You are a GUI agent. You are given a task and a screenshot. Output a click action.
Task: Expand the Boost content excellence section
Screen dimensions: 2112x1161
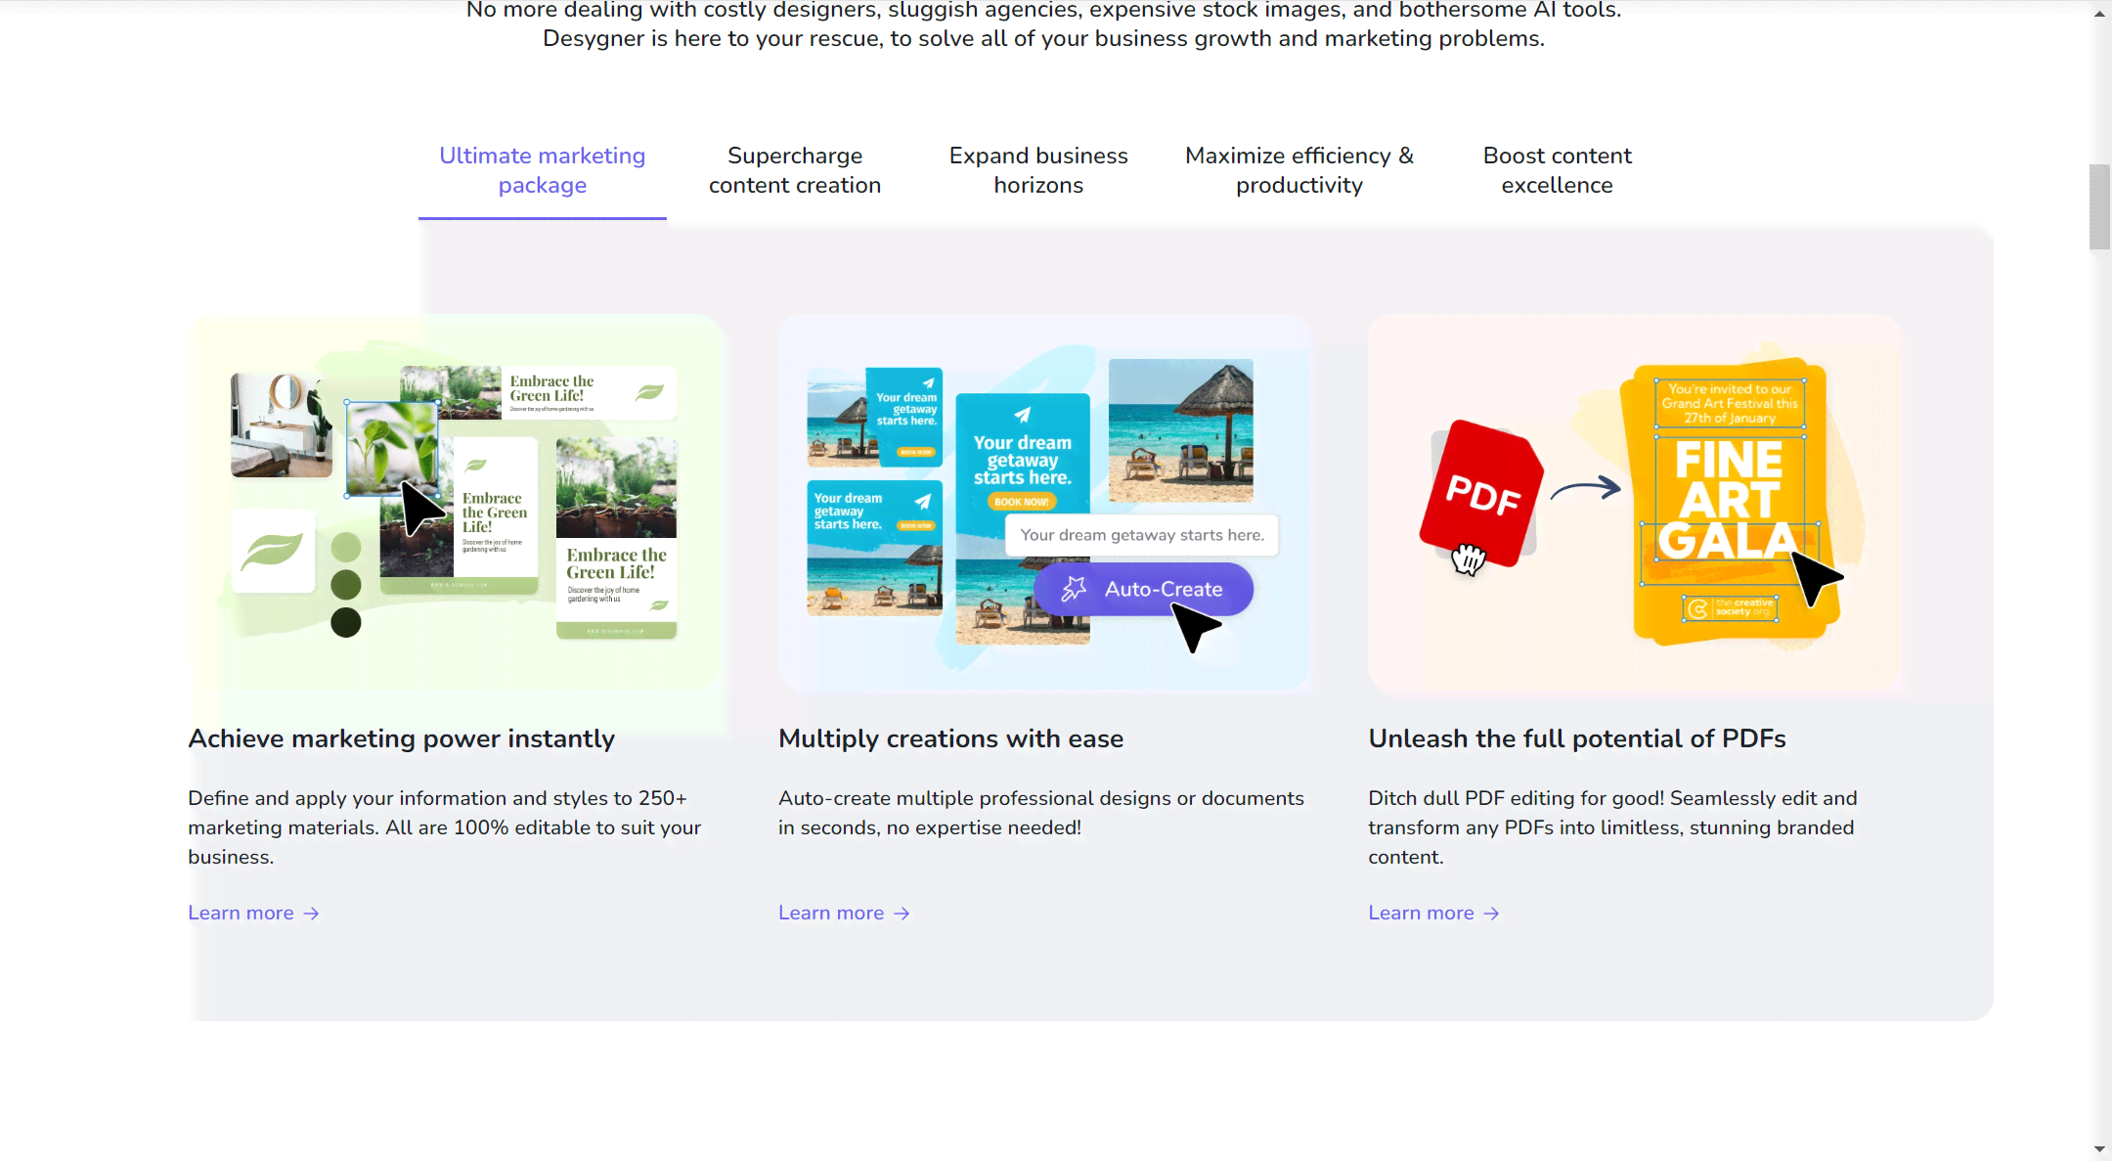pyautogui.click(x=1558, y=170)
